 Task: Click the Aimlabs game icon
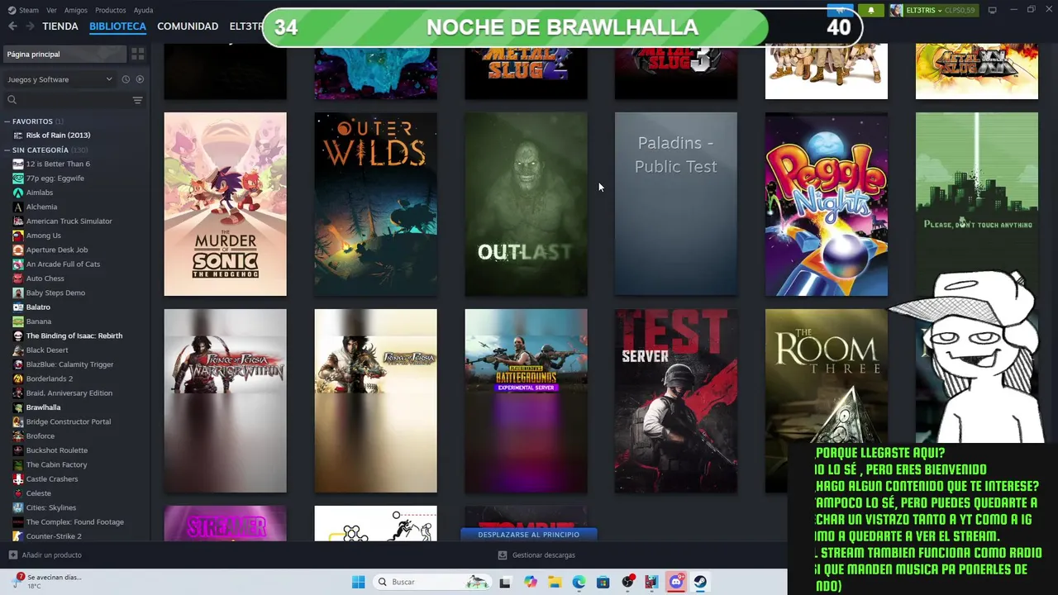pos(18,193)
